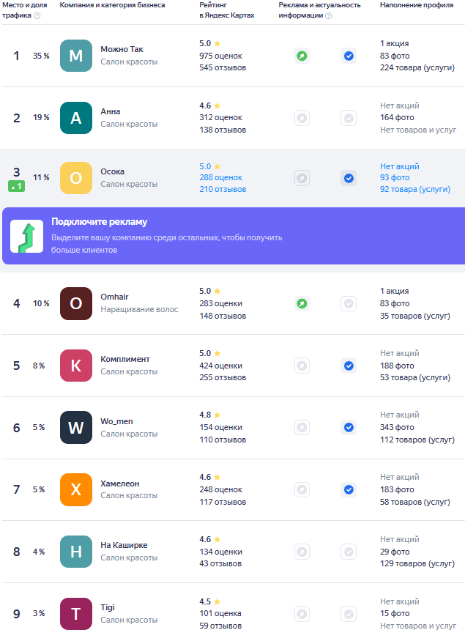Click the yellow Осока avatar
The image size is (465, 641).
76,178
